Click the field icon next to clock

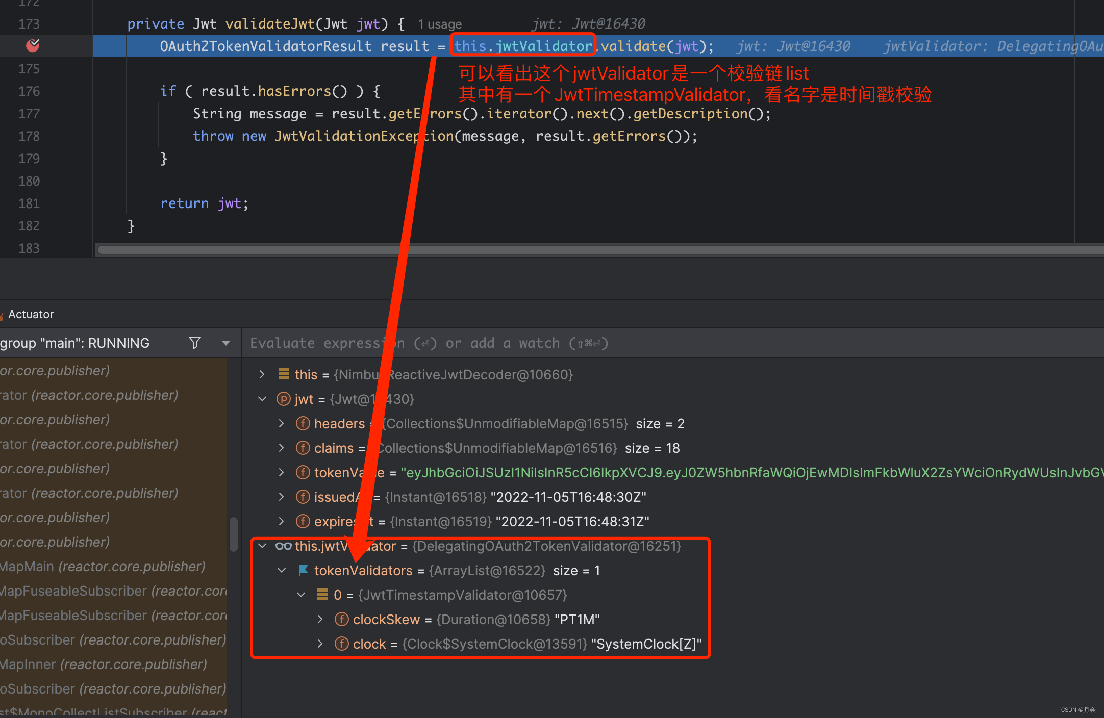pyautogui.click(x=341, y=644)
